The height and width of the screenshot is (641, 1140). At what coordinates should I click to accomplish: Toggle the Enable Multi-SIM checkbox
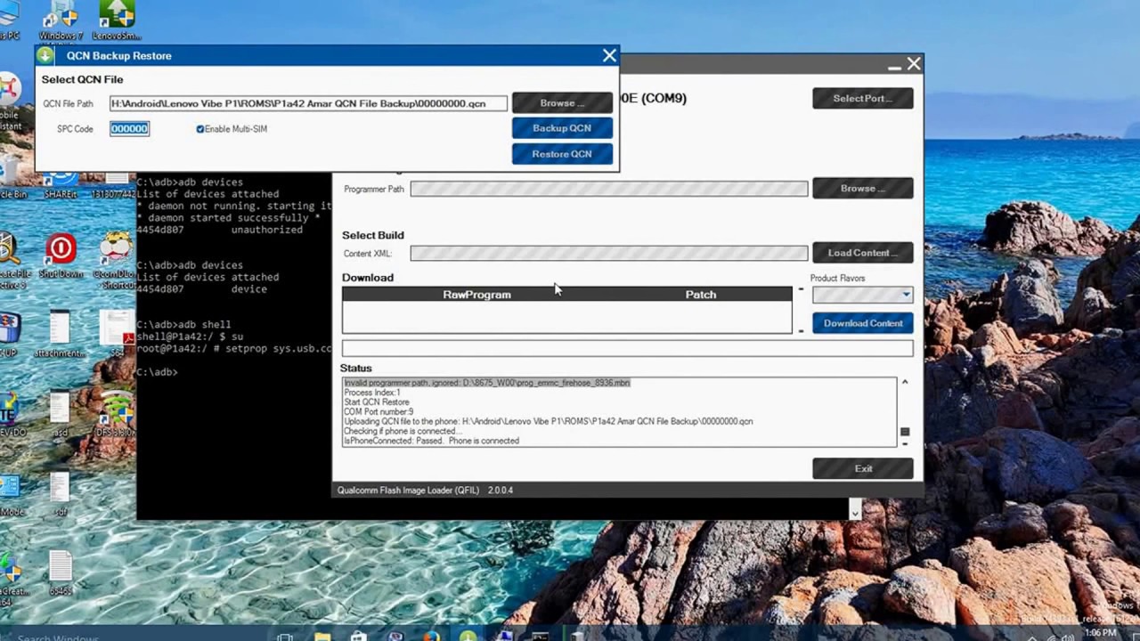point(200,129)
